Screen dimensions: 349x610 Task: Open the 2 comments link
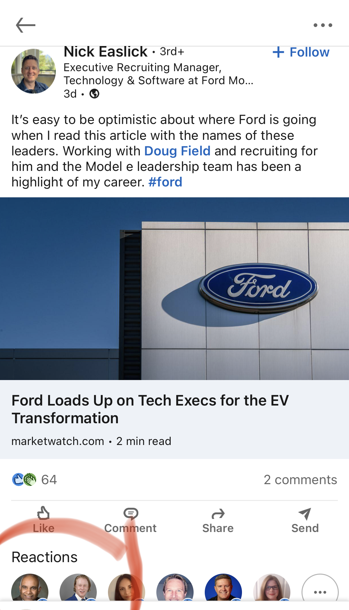click(x=300, y=480)
